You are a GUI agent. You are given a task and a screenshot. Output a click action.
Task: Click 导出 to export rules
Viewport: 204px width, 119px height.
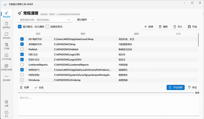pos(192,27)
